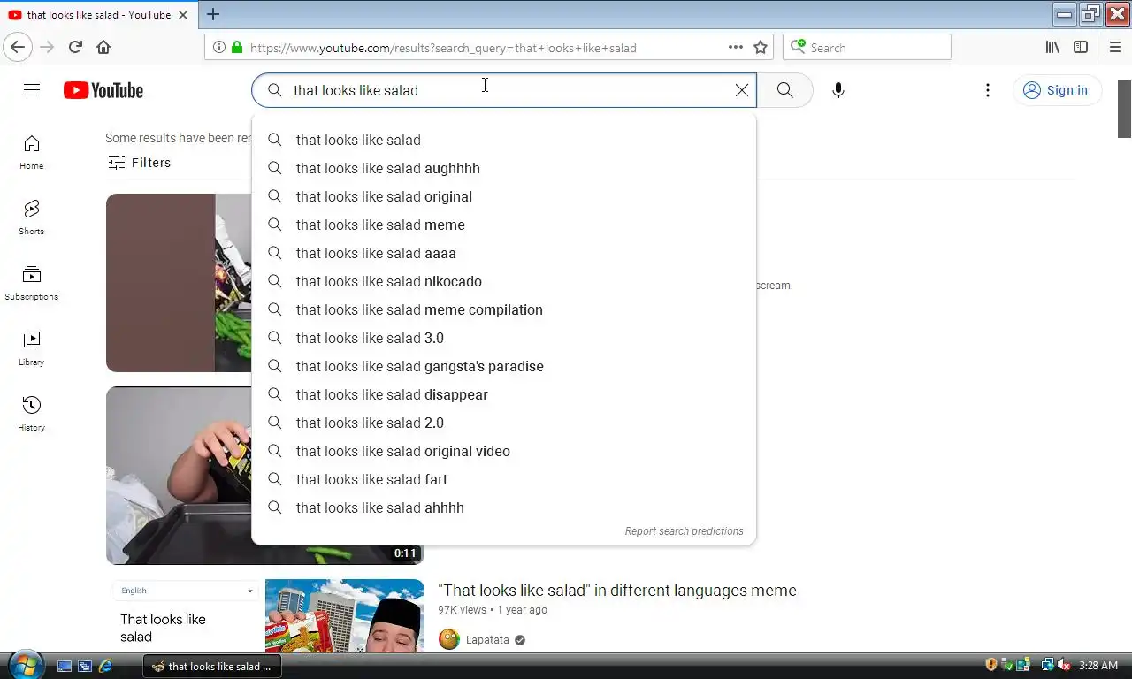Click the page vertical scrollbar

pyautogui.click(x=1124, y=109)
